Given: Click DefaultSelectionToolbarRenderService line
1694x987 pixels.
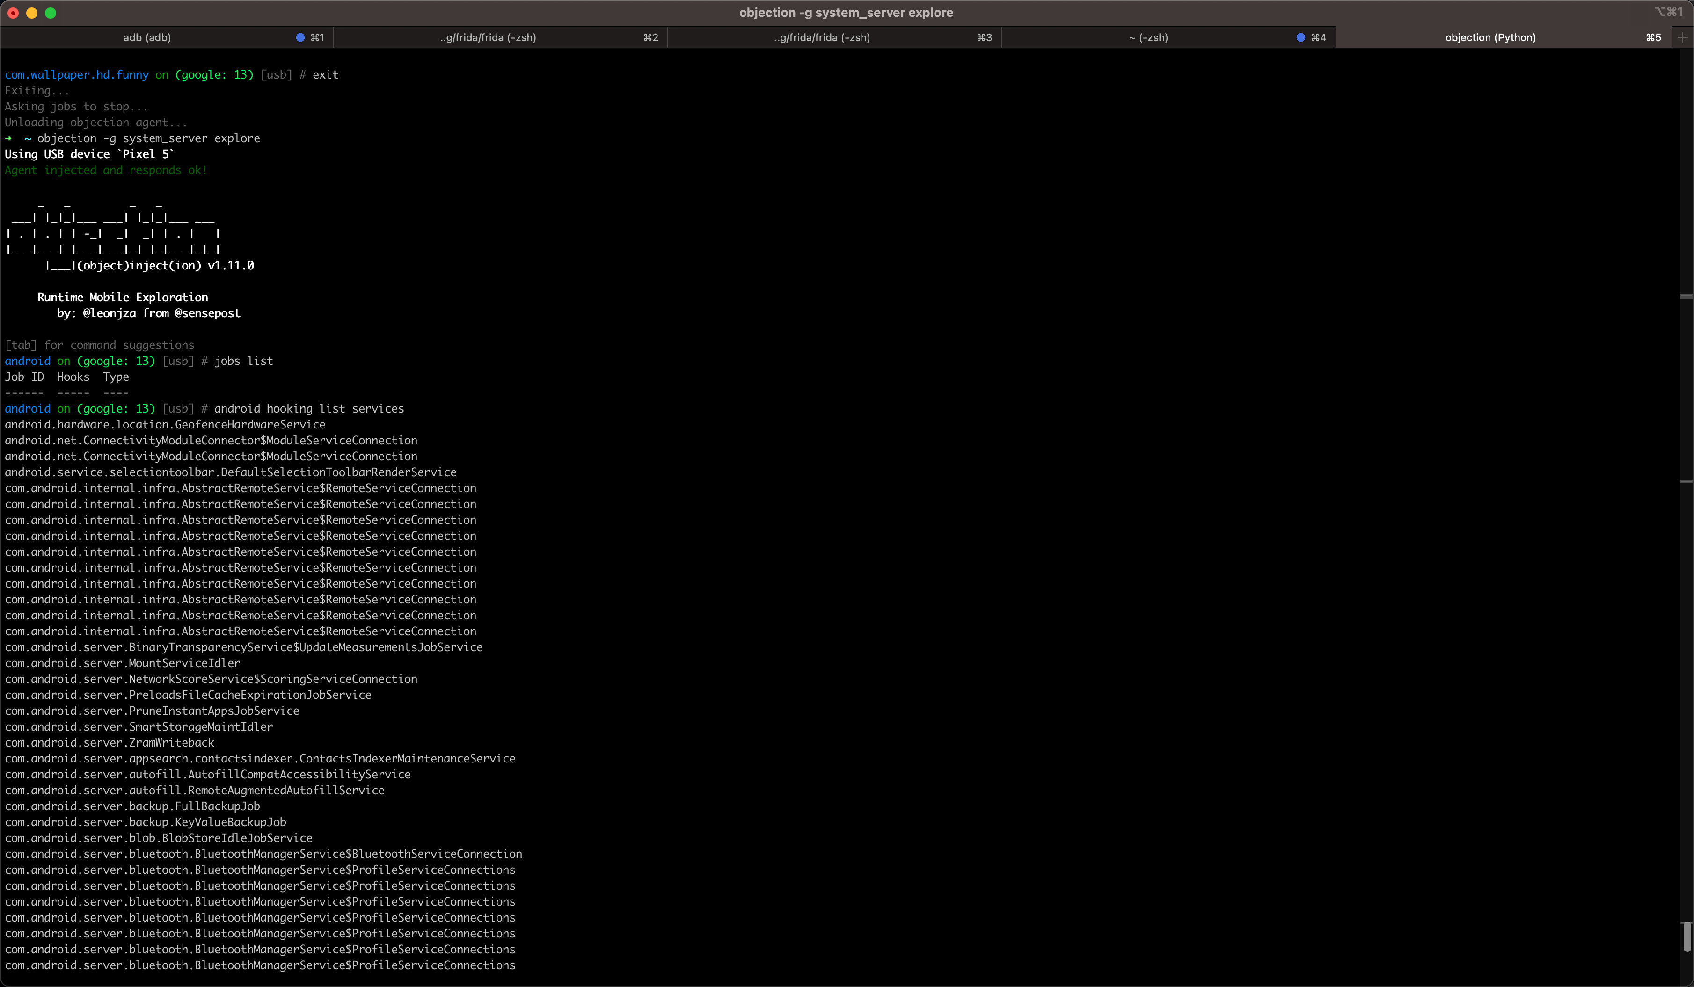Looking at the screenshot, I should [x=231, y=472].
